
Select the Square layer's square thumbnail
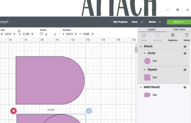click(x=147, y=77)
